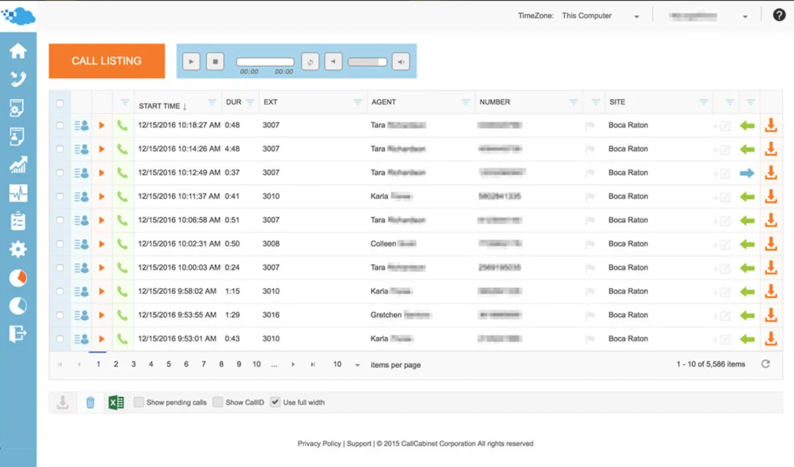Sort by the START TIME column header

tap(159, 106)
